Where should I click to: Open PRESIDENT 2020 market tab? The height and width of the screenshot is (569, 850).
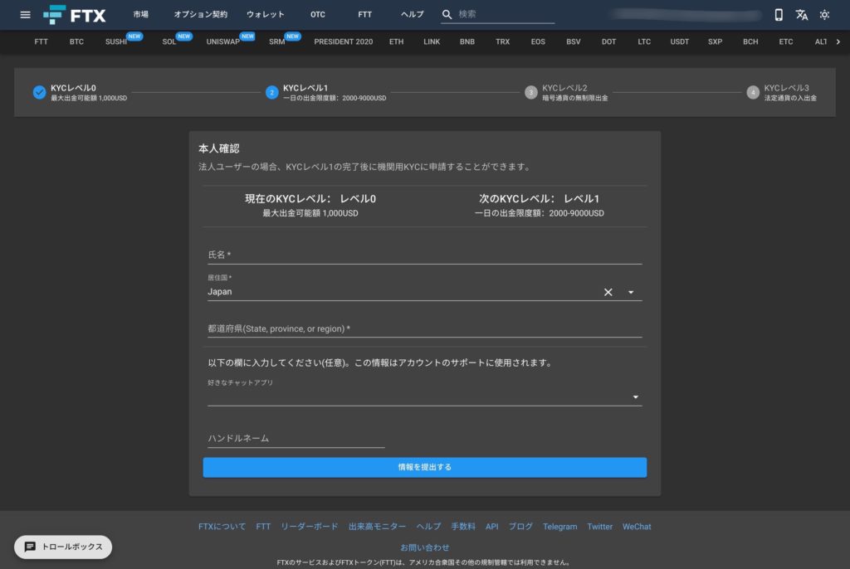[343, 41]
